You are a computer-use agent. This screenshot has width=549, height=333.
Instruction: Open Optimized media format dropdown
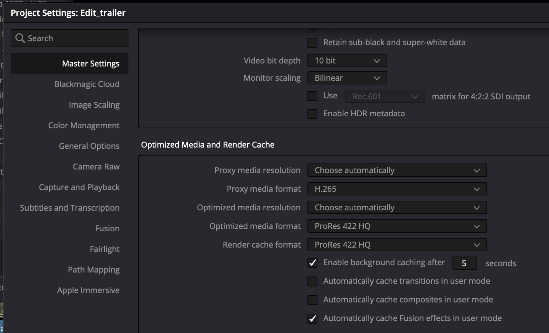[x=397, y=226]
